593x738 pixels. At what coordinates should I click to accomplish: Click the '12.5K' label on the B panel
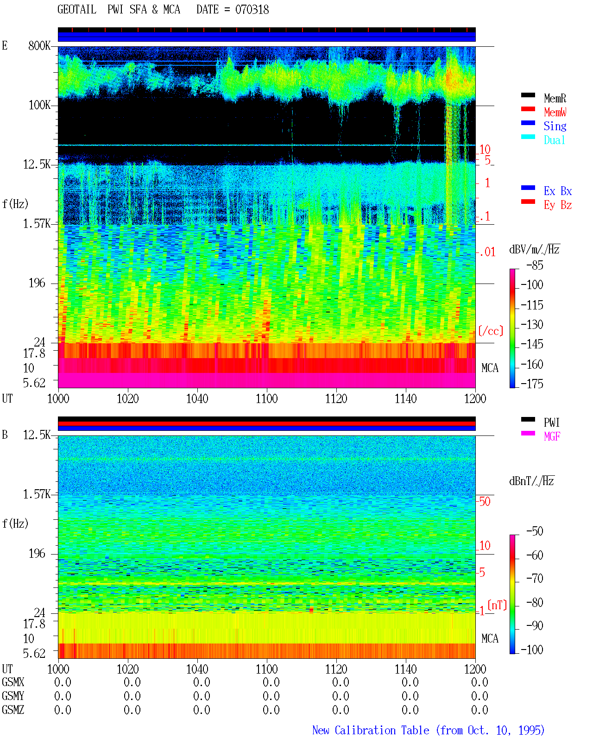click(x=37, y=435)
